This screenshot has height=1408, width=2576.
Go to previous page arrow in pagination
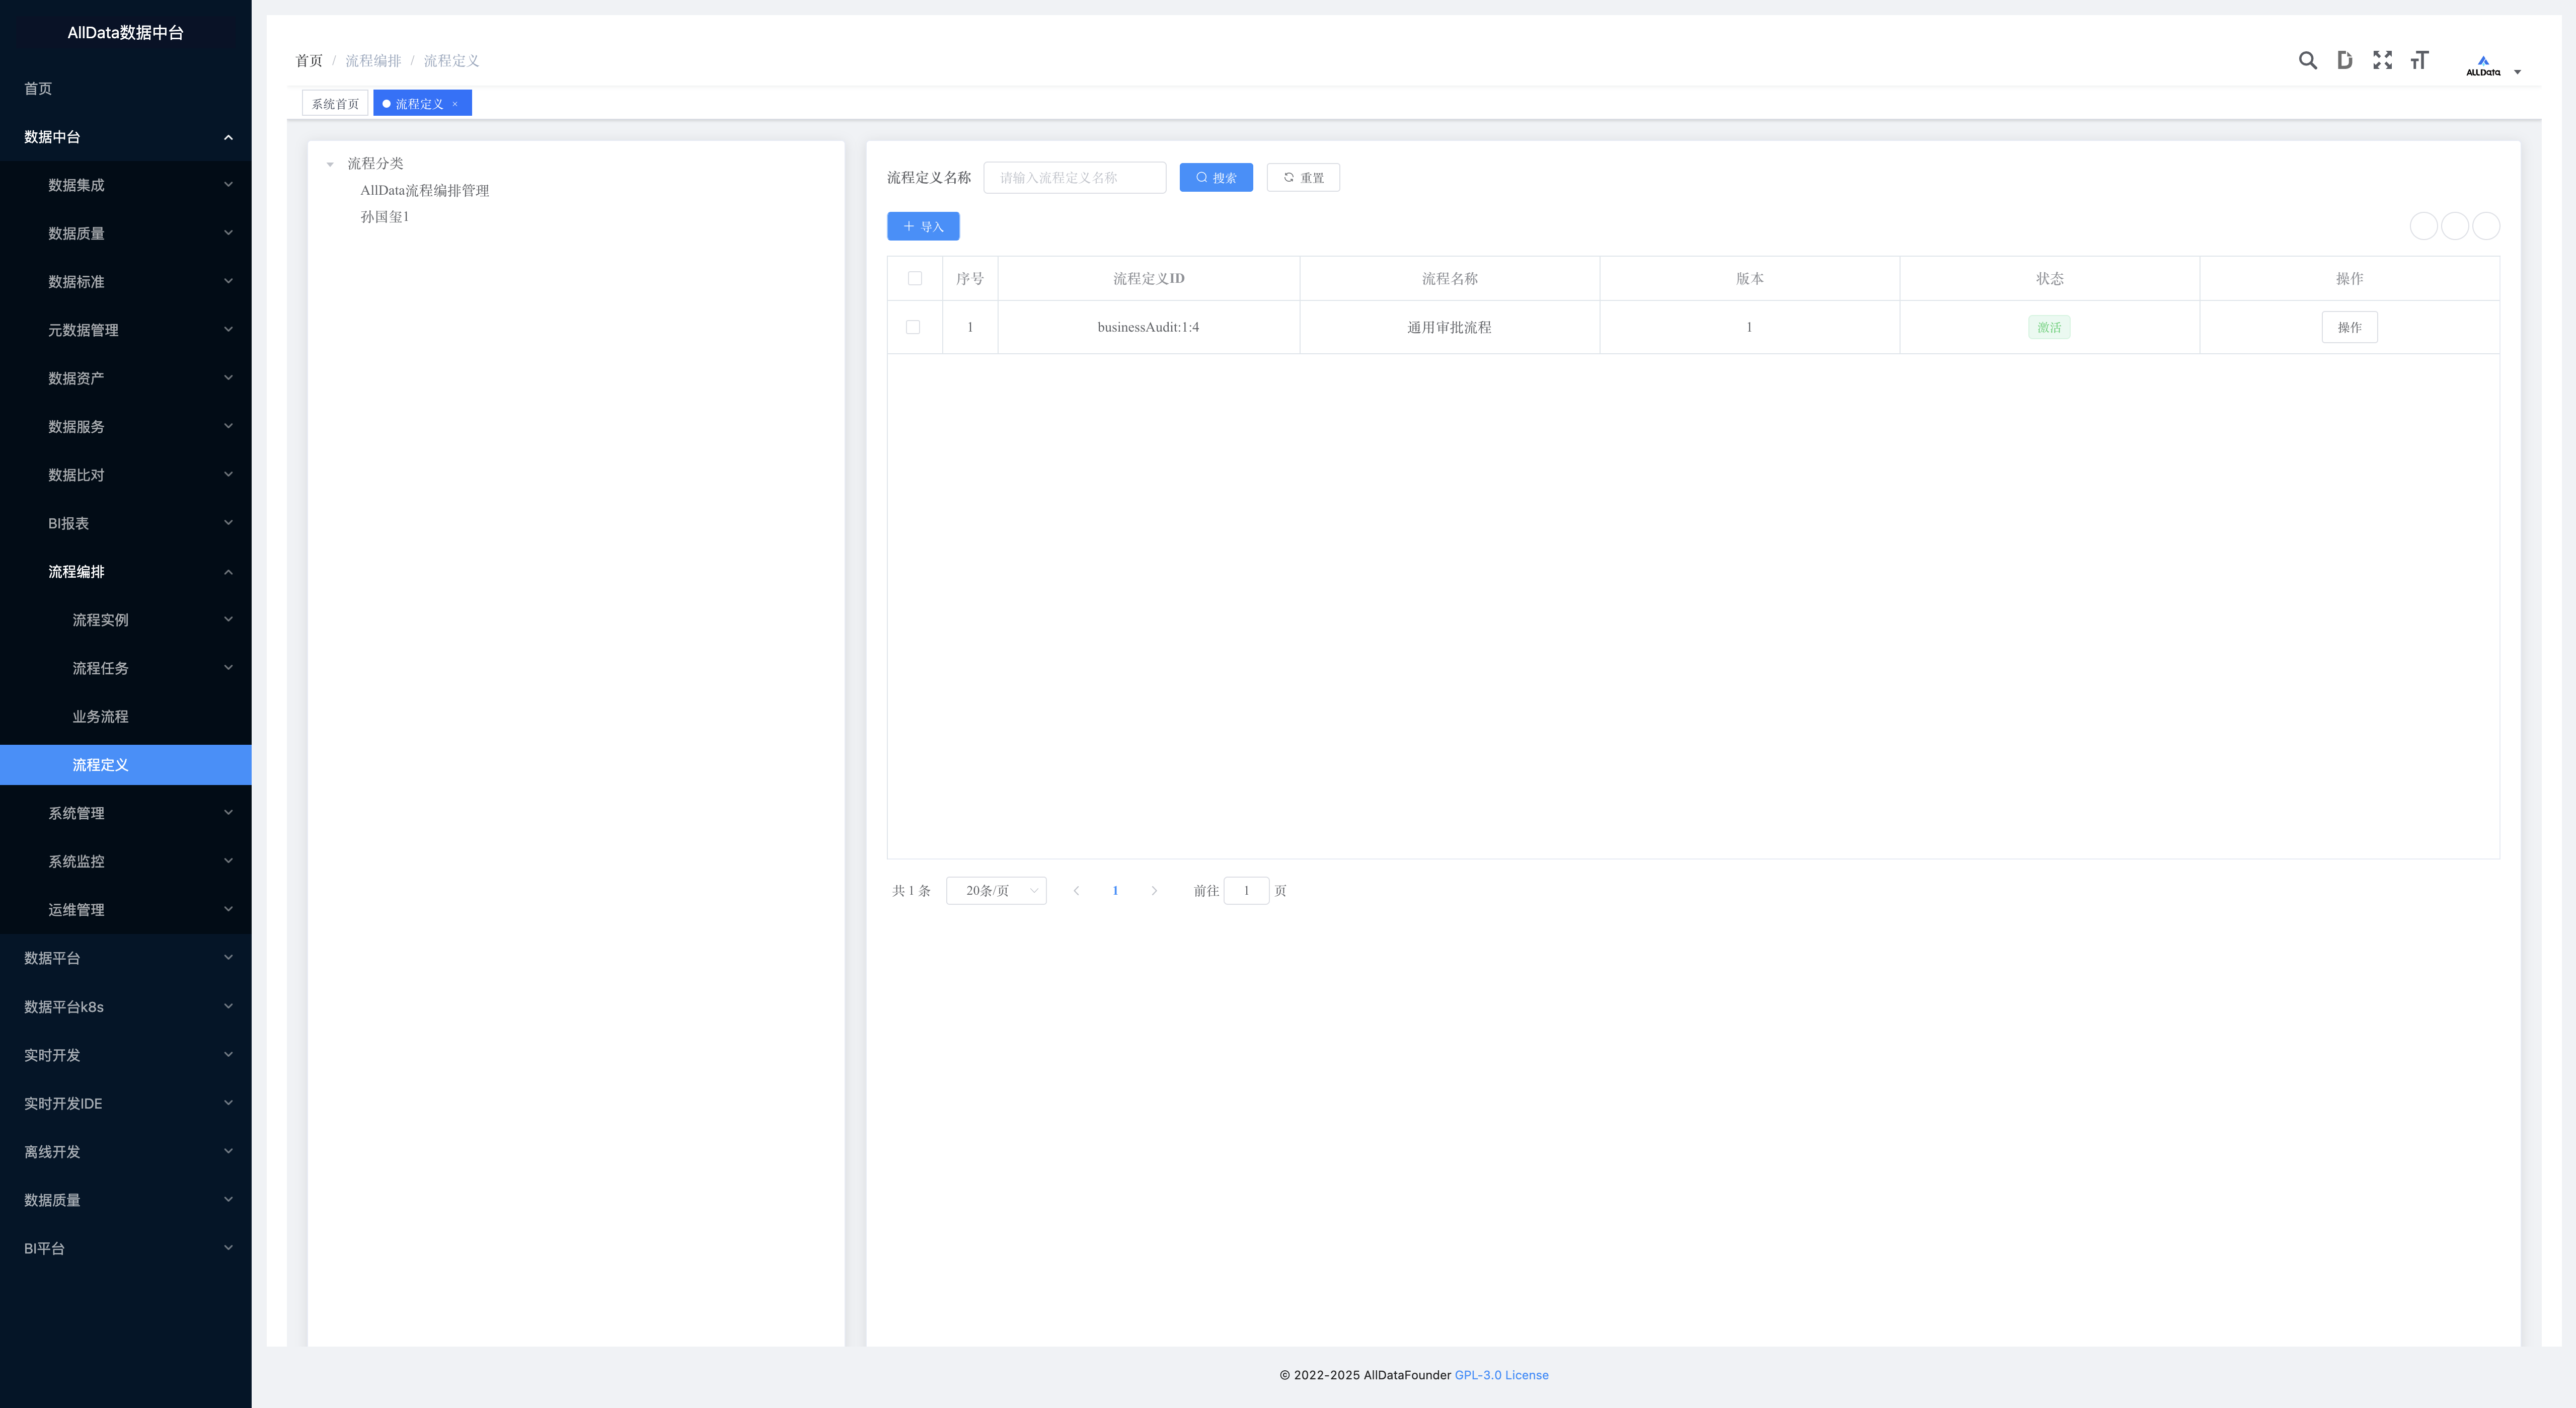[x=1076, y=891]
